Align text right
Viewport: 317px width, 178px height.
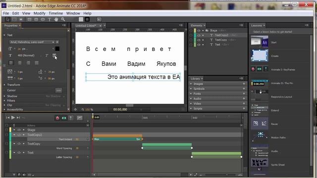pyautogui.click(x=28, y=63)
